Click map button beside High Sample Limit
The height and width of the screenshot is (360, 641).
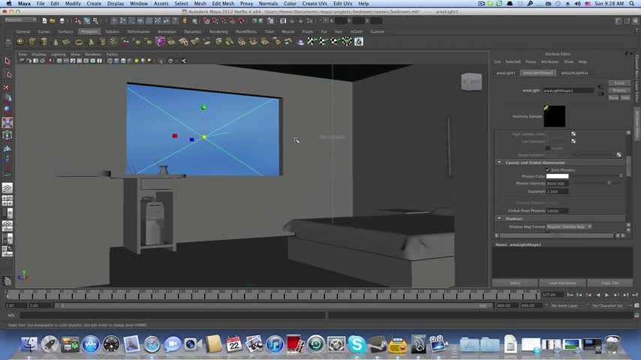(x=573, y=134)
